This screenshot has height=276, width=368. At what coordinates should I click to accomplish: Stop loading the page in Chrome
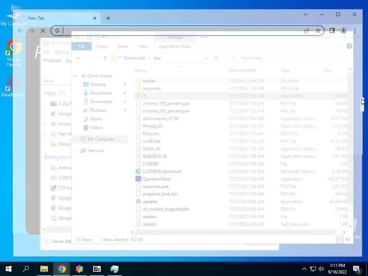[43, 31]
